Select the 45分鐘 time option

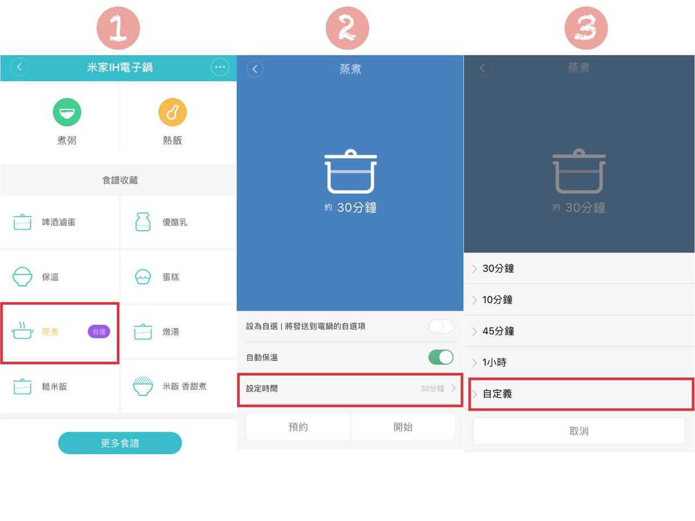point(579,331)
